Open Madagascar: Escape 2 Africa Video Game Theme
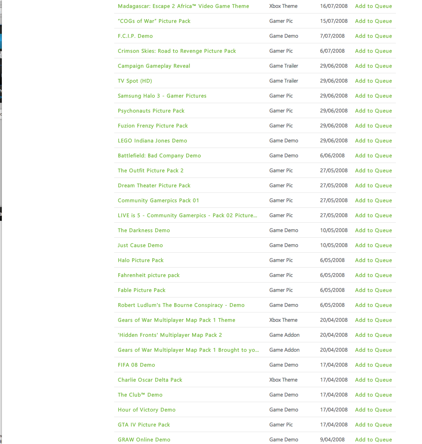Viewport: 422px width, 444px height. [184, 6]
